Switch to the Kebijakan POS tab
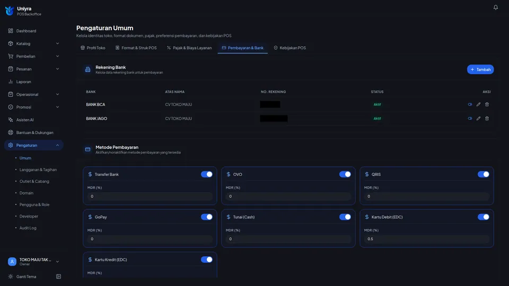This screenshot has height=286, width=509. 289,48
